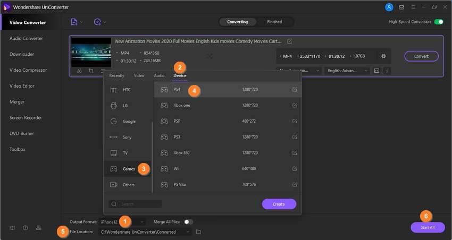Select LG device category
The image size is (452, 240).
click(128, 106)
